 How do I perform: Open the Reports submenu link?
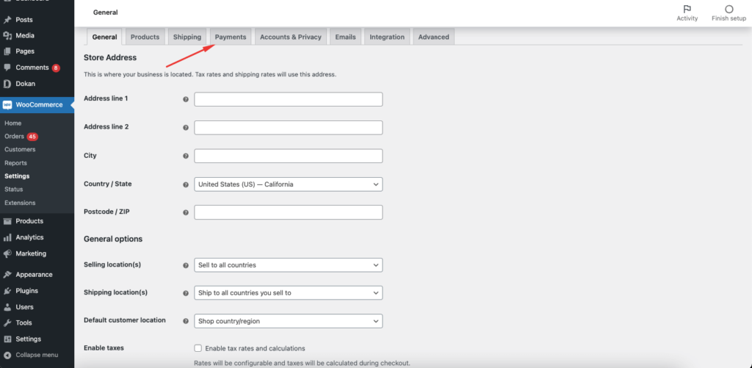[x=16, y=163]
